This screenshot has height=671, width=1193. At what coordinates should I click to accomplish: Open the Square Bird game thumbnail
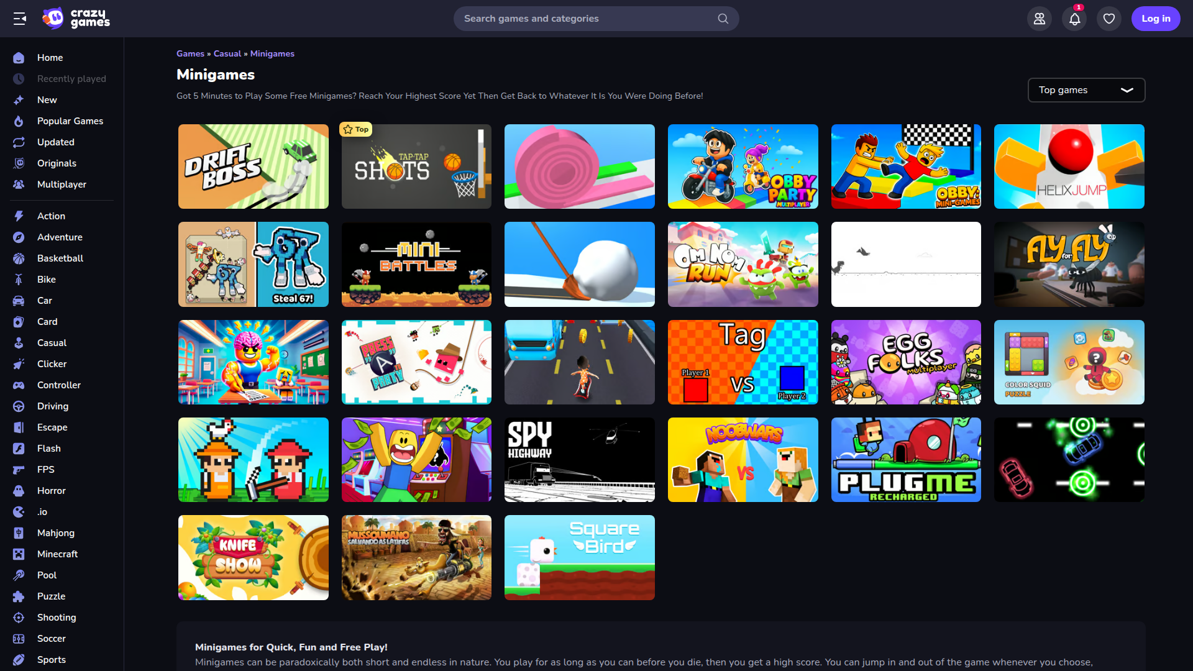click(580, 557)
